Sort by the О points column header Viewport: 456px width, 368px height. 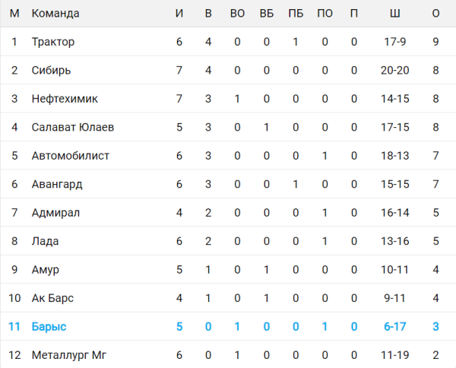point(435,14)
